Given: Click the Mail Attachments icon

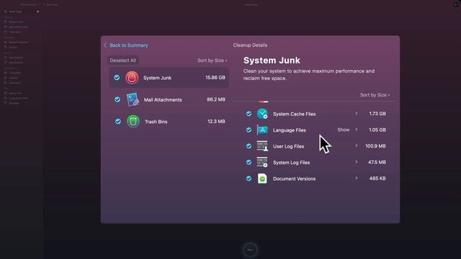Looking at the screenshot, I should click(x=133, y=99).
